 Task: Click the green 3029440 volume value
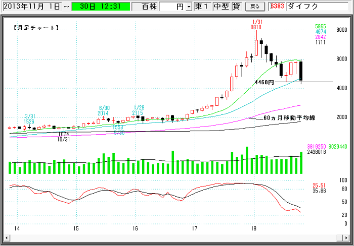point(338,147)
